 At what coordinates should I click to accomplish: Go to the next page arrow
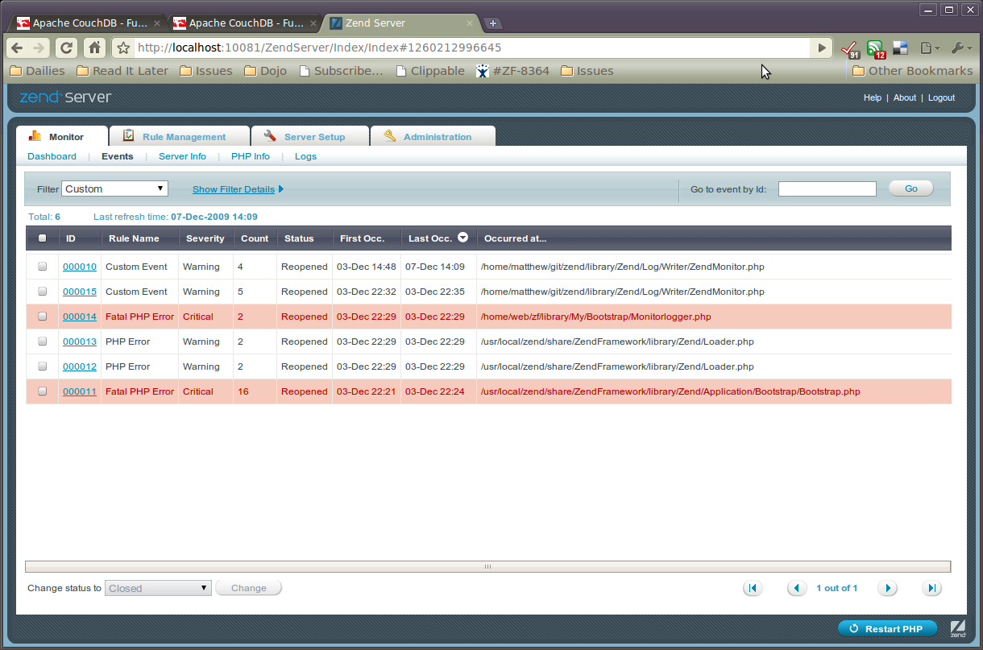887,588
